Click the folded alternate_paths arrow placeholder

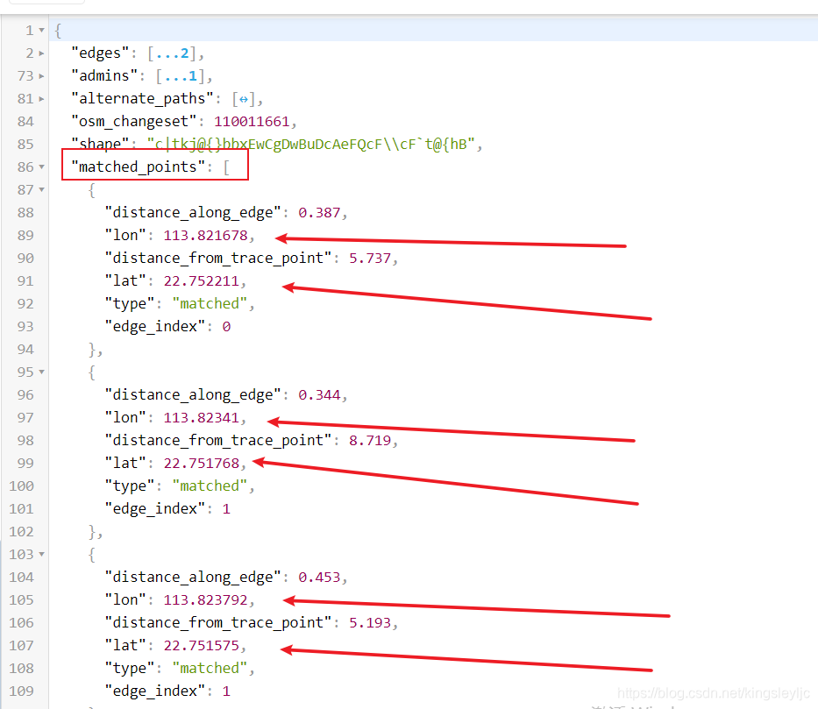pyautogui.click(x=244, y=99)
